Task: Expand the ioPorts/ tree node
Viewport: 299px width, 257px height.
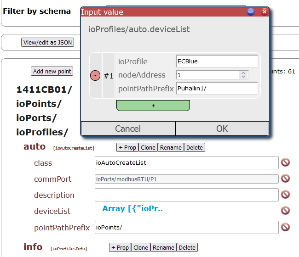Action: pos(36,118)
